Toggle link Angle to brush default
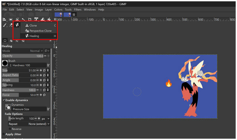Image resolution: width=237 pixels, height=140 pixels. pos(48,80)
